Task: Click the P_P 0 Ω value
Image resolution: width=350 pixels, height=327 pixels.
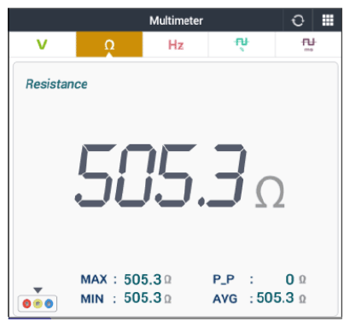Action: [295, 279]
